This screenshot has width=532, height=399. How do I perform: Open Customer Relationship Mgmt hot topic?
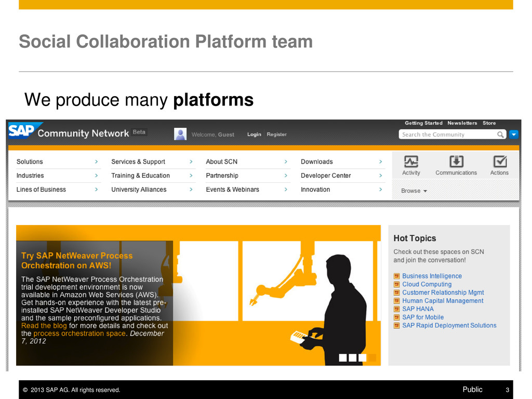coord(443,292)
